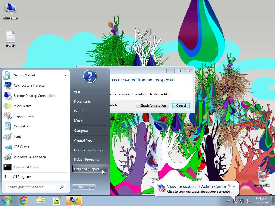This screenshot has width=275, height=206.
Task: Click Cancel in the recovery dialog
Action: 181,106
